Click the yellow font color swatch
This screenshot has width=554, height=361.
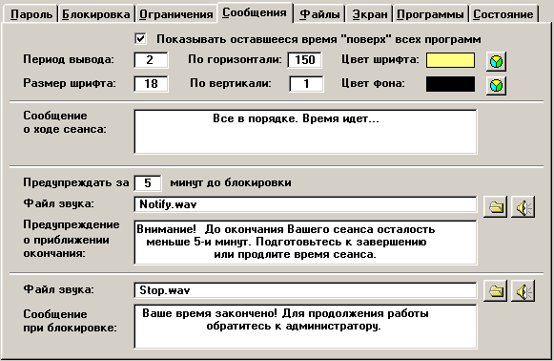click(x=450, y=60)
